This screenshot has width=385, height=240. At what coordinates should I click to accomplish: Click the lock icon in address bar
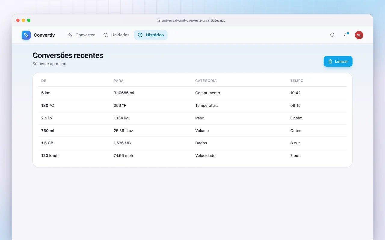[158, 20]
